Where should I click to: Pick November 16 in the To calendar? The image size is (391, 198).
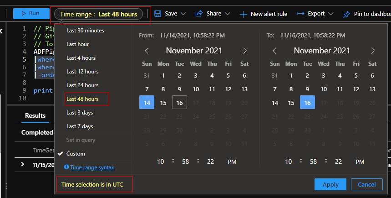click(307, 102)
